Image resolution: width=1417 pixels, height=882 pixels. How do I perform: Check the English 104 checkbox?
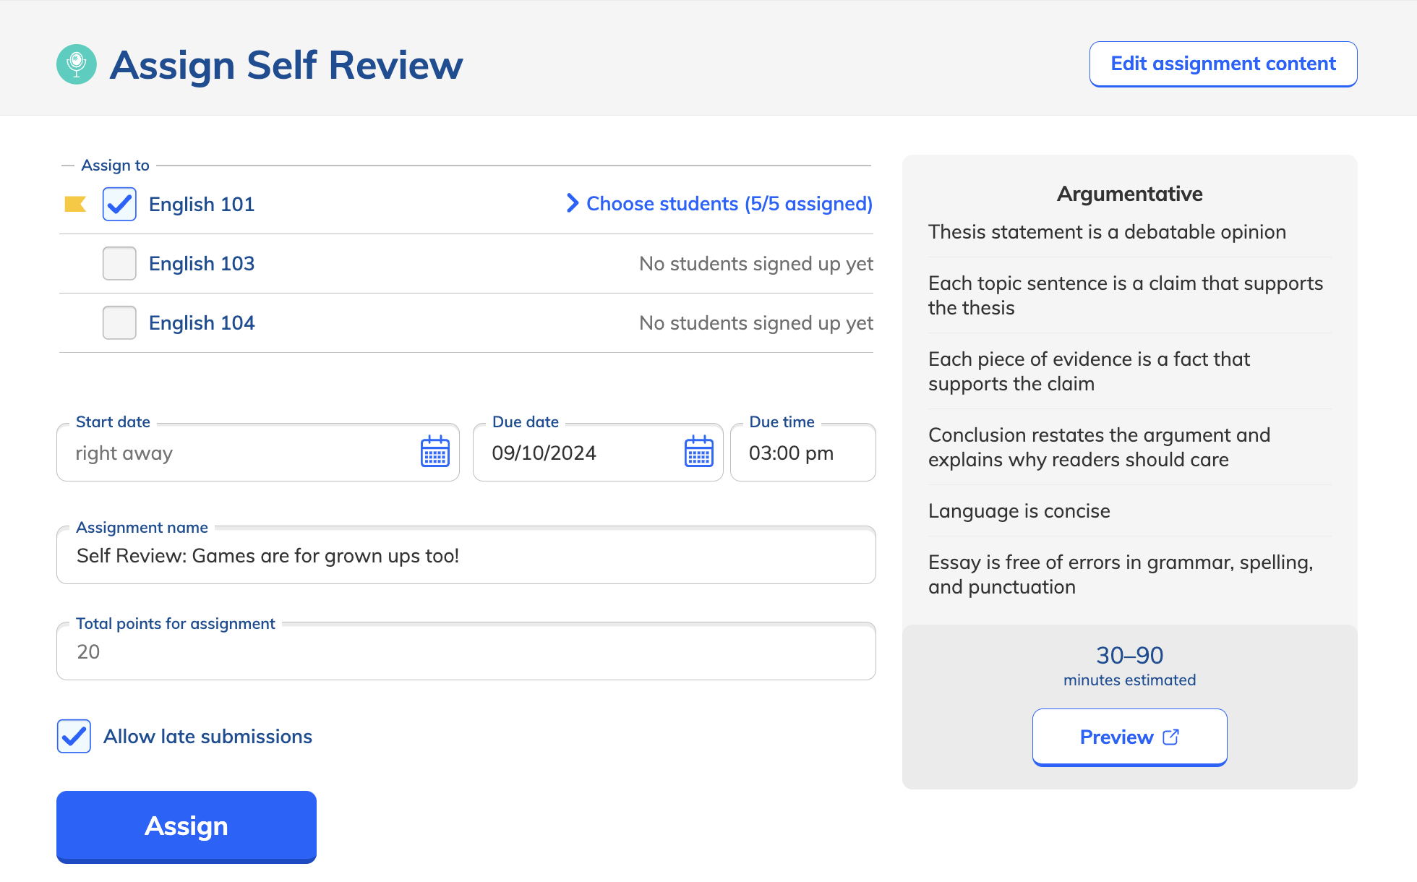119,322
